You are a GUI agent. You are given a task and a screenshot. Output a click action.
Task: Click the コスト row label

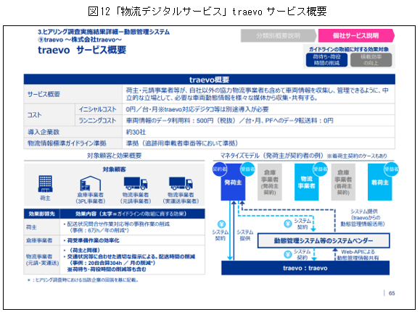click(35, 114)
